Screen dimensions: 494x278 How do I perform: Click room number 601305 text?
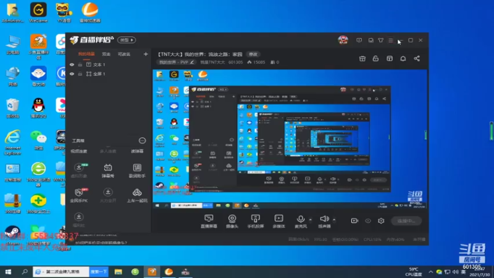235,62
